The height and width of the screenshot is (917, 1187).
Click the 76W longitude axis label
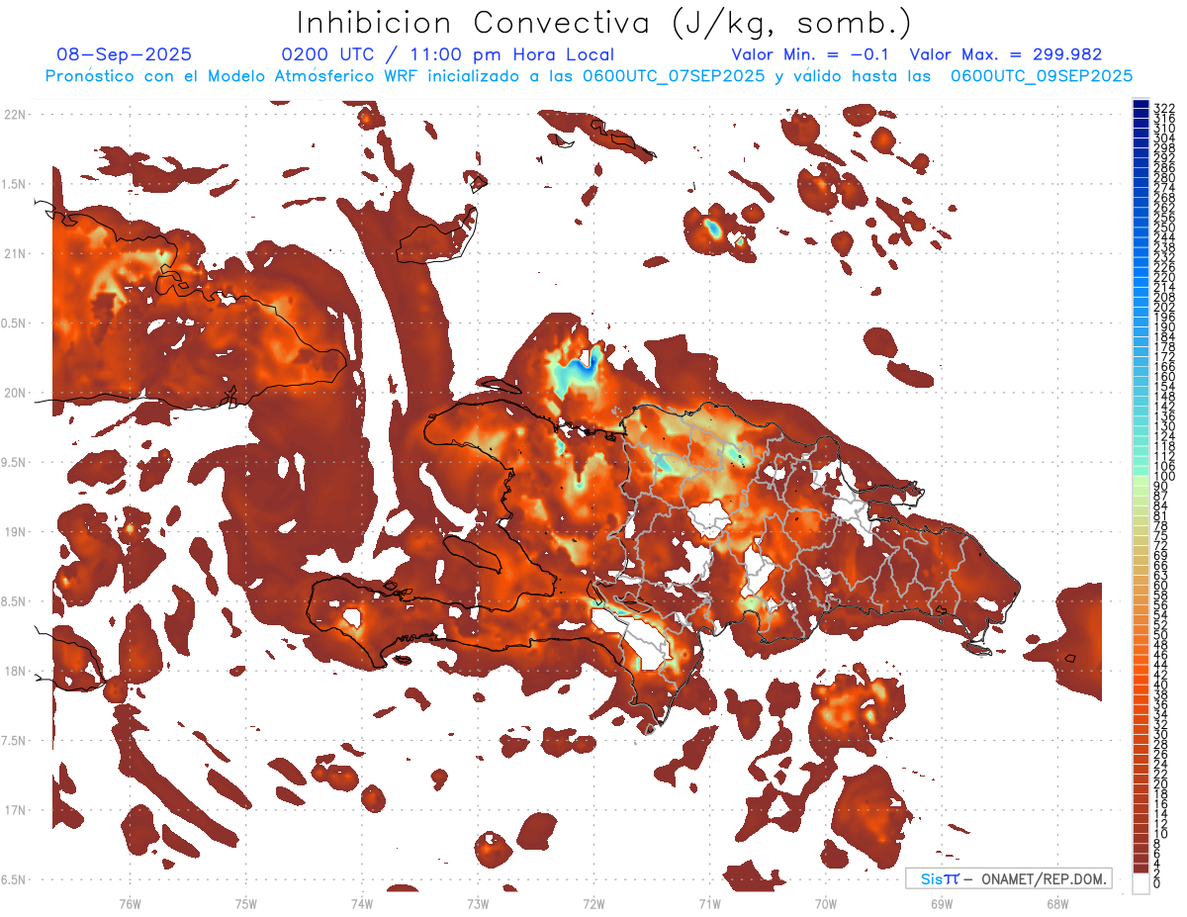pyautogui.click(x=130, y=903)
